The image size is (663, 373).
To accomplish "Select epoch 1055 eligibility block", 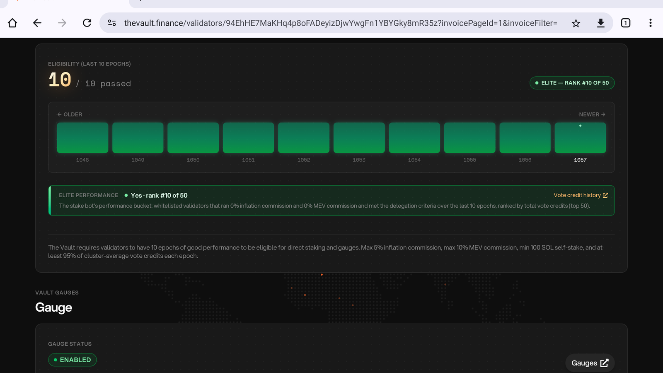I will point(470,138).
